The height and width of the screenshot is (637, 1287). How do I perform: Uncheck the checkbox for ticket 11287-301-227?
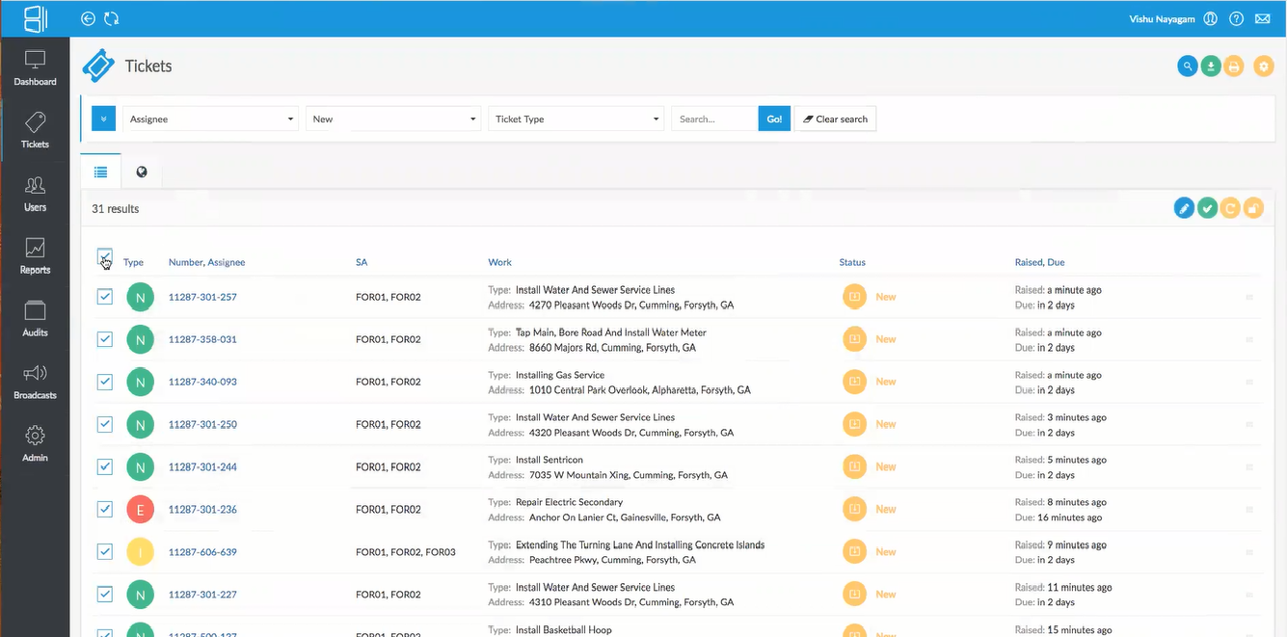[x=105, y=594]
